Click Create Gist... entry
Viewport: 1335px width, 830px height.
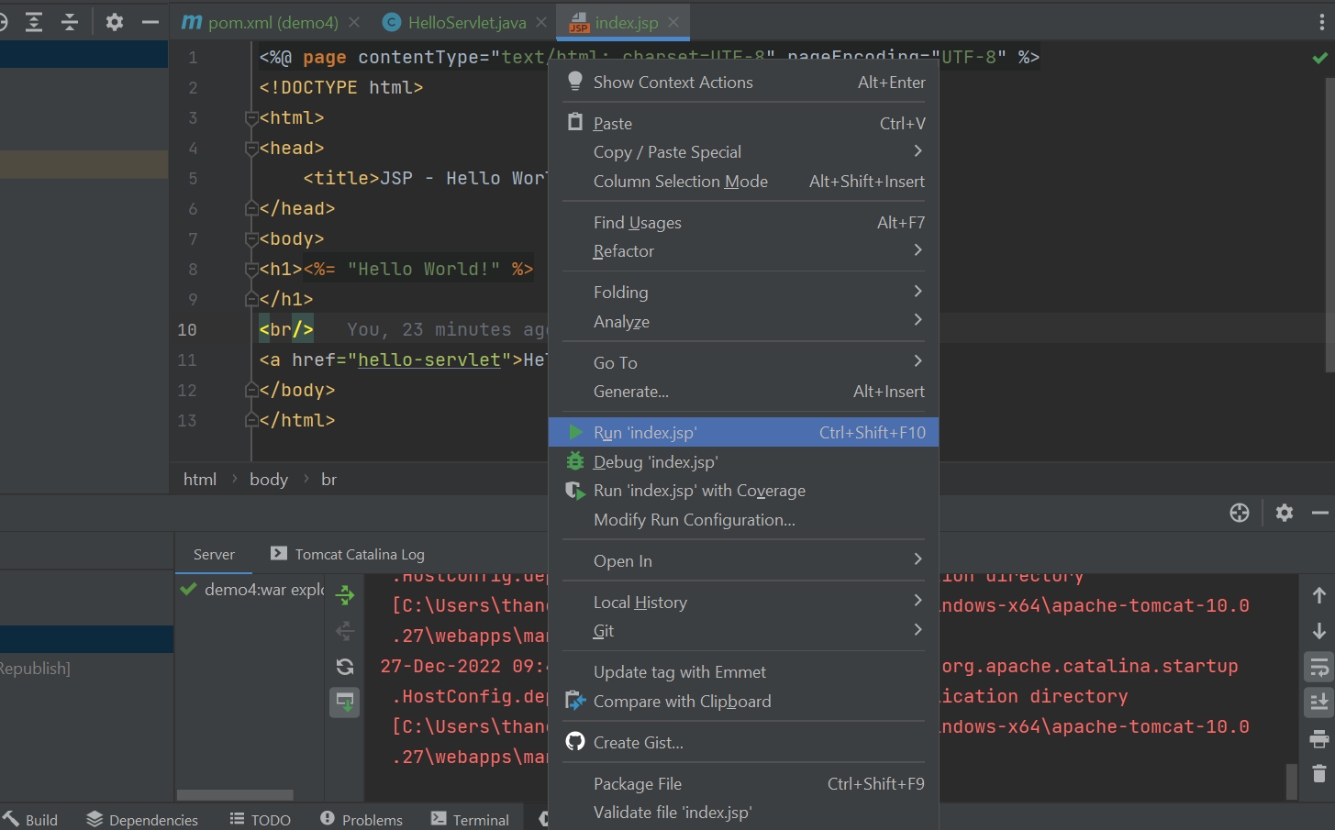coord(743,742)
